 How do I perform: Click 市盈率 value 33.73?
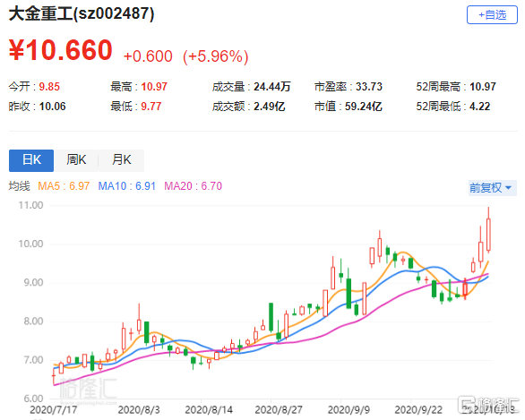point(368,87)
